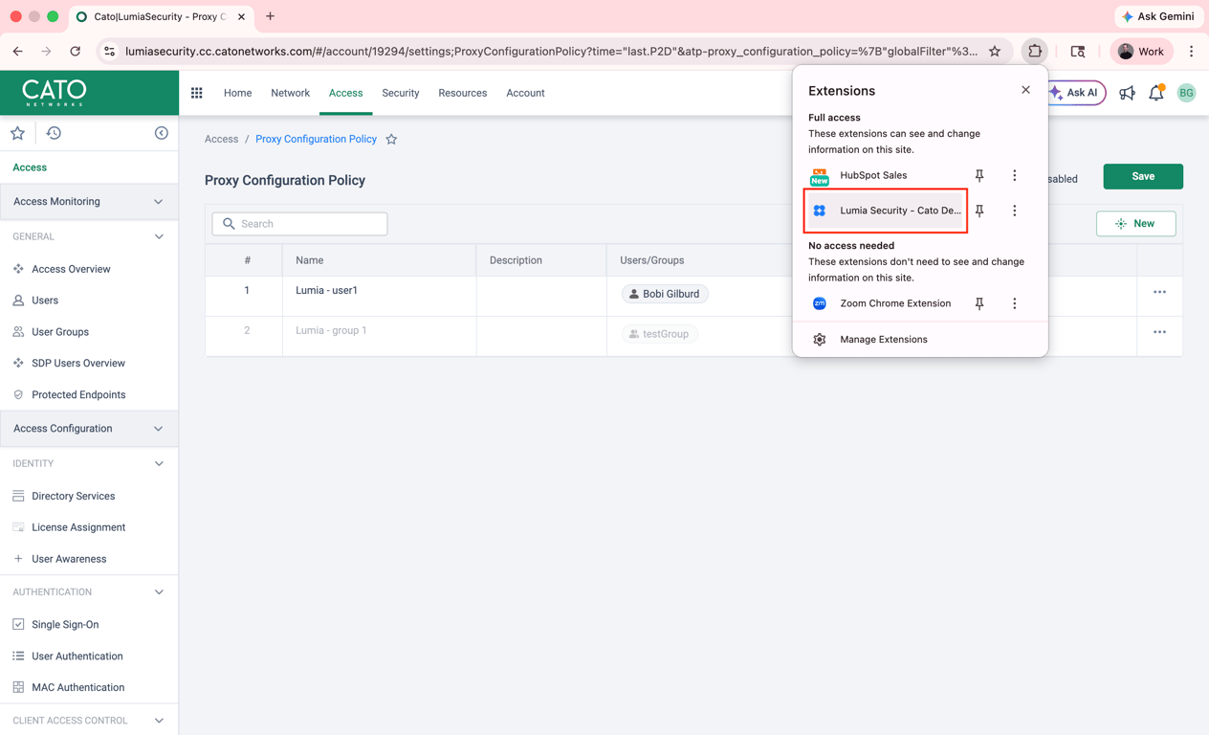Open the Cato apps grid launcher
1209x735 pixels.
(197, 93)
